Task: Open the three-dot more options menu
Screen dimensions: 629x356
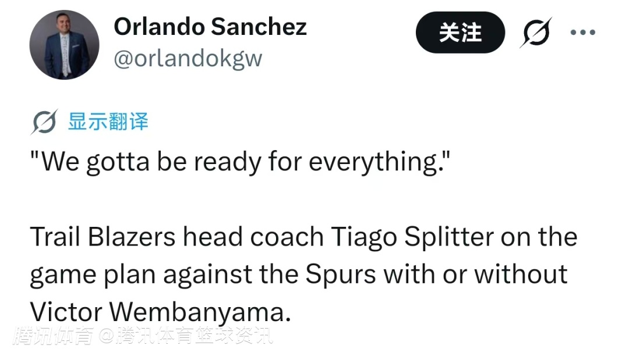Action: point(582,33)
